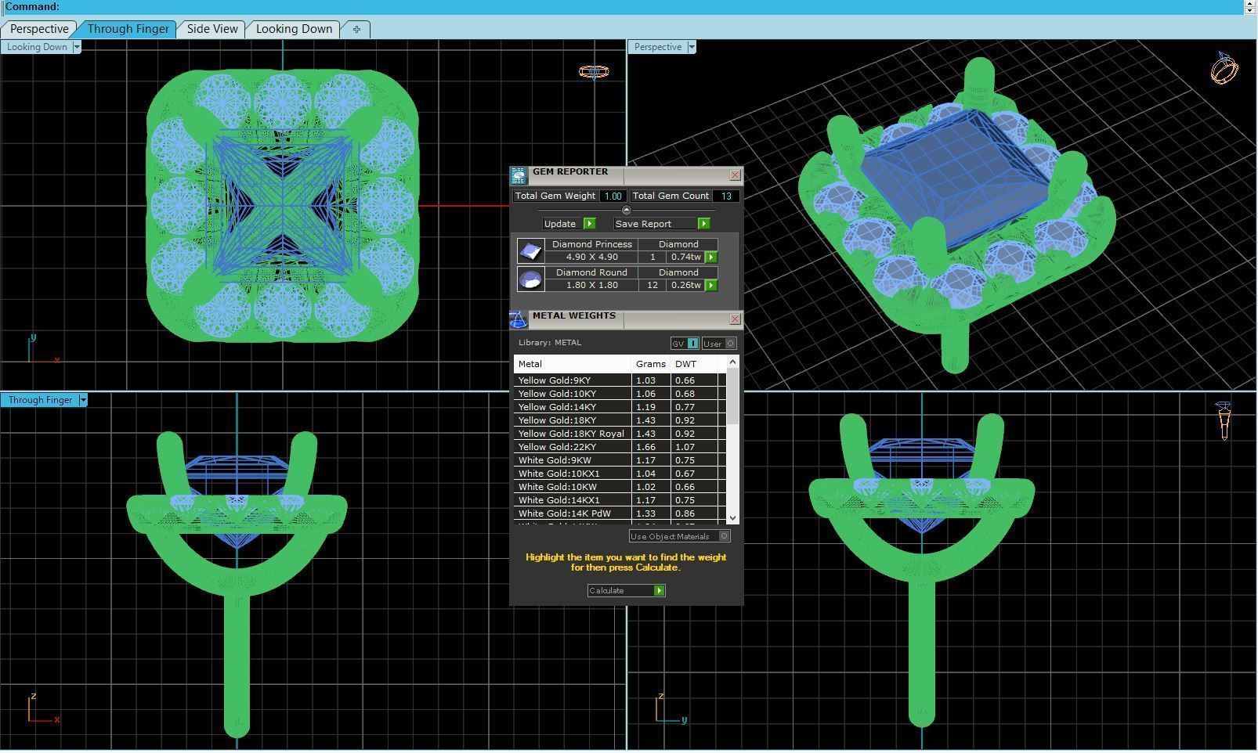This screenshot has height=753, width=1258.
Task: Click the Total Gem Count value 13
Action: tap(727, 196)
